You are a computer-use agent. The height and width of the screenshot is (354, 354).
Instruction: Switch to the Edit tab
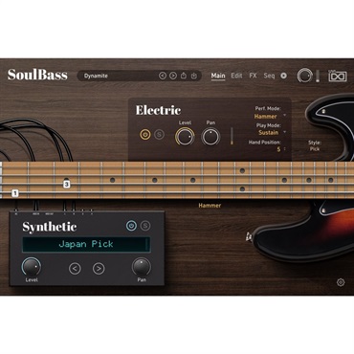[x=236, y=76]
